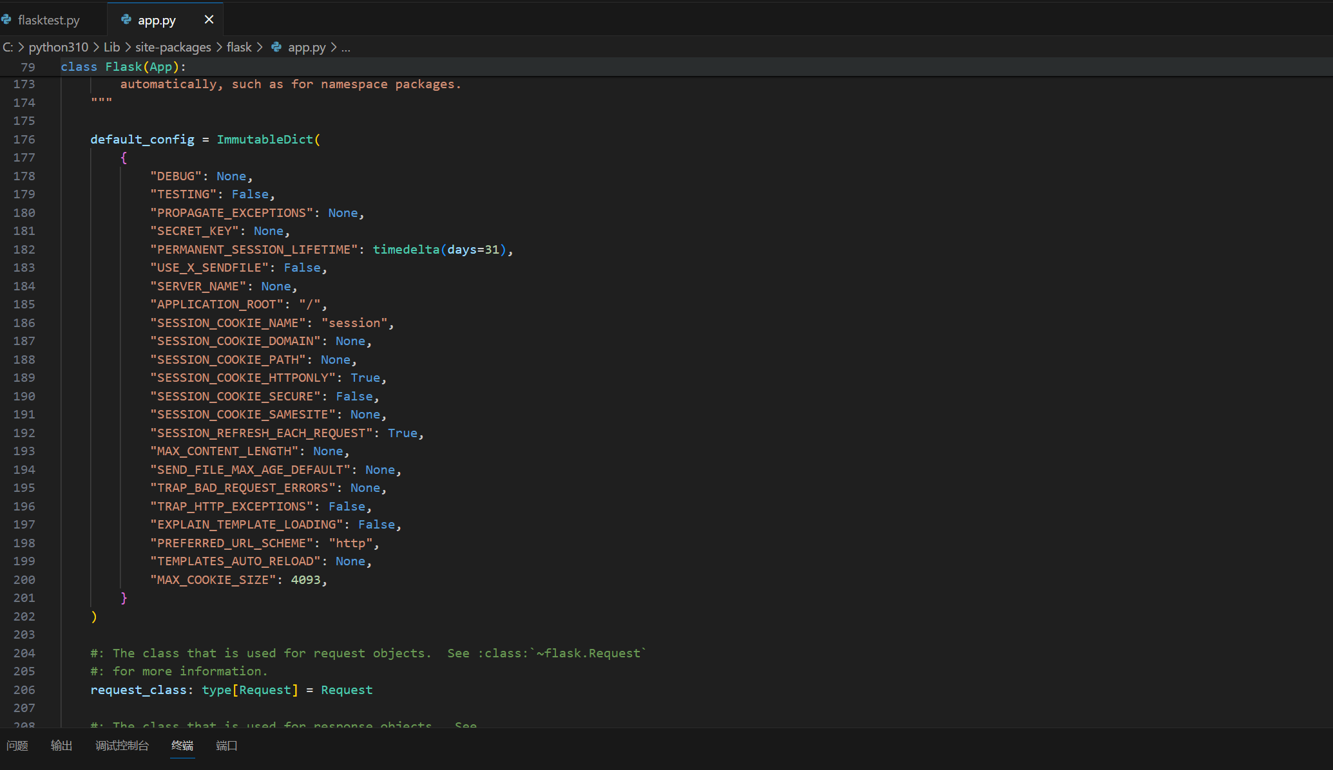
Task: Click the Python file icon in the breadcrumb
Action: coord(276,47)
